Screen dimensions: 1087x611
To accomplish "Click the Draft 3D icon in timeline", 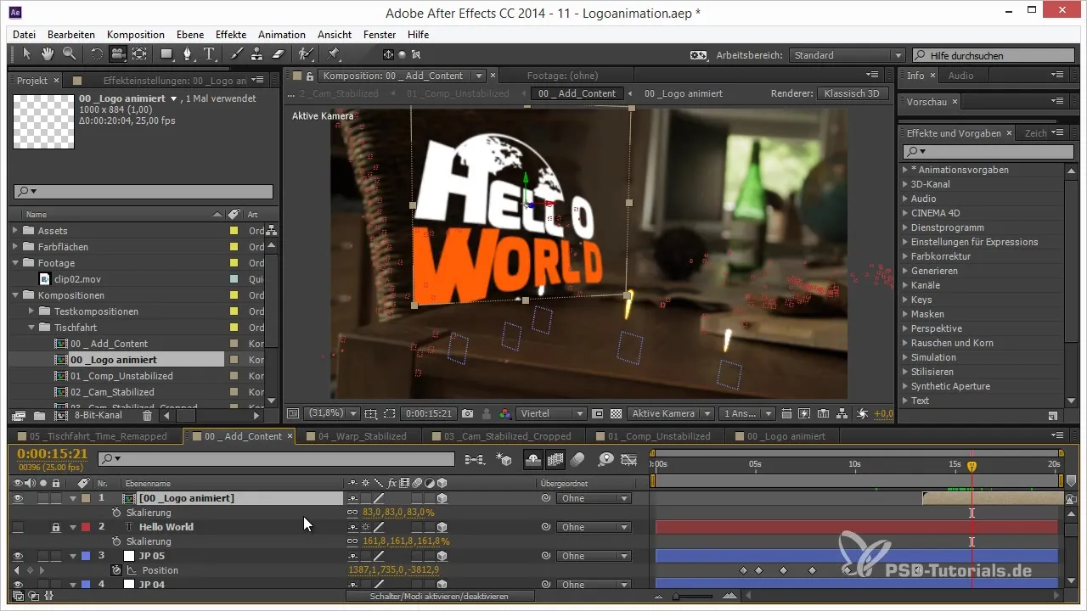I will 504,459.
